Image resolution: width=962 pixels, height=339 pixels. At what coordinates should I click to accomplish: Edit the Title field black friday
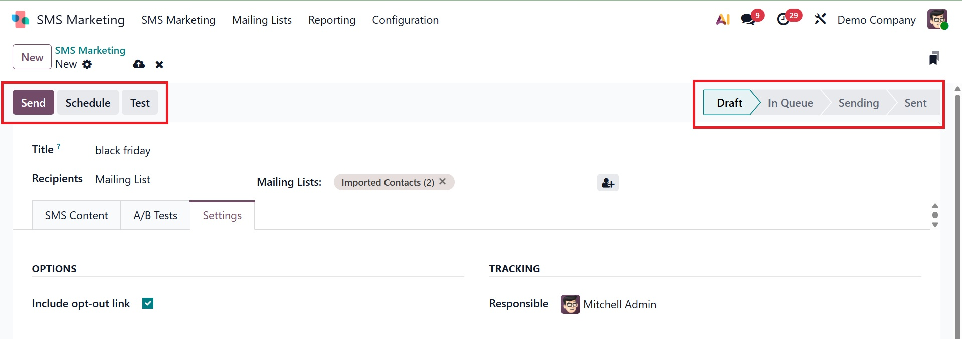click(123, 151)
